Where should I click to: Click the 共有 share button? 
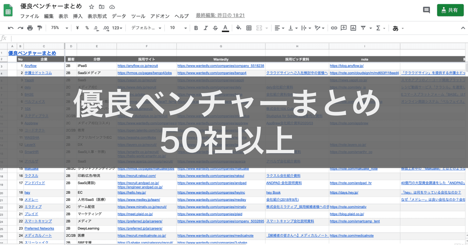(450, 10)
